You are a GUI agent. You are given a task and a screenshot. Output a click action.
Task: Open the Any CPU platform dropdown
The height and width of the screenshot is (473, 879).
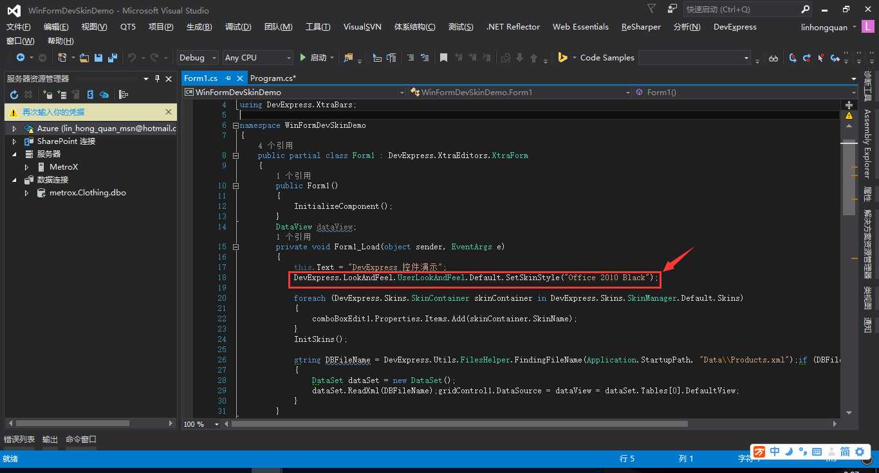pos(257,58)
